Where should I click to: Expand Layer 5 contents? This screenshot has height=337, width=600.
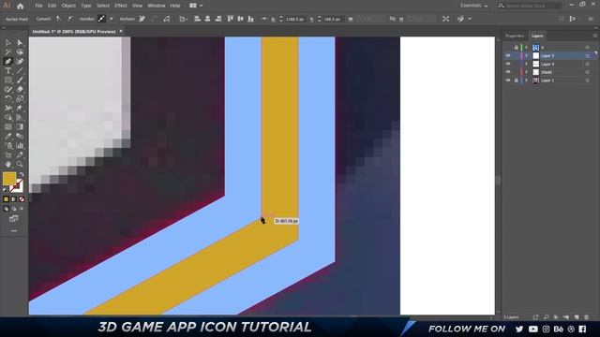coord(526,56)
